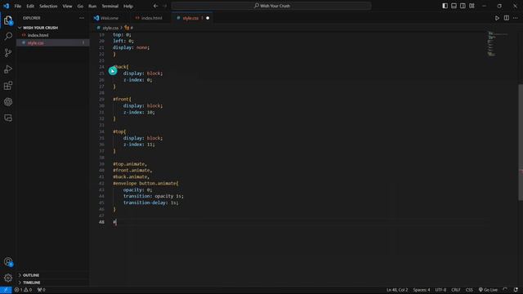Split the editor to the right
The image size is (523, 294).
[x=507, y=18]
